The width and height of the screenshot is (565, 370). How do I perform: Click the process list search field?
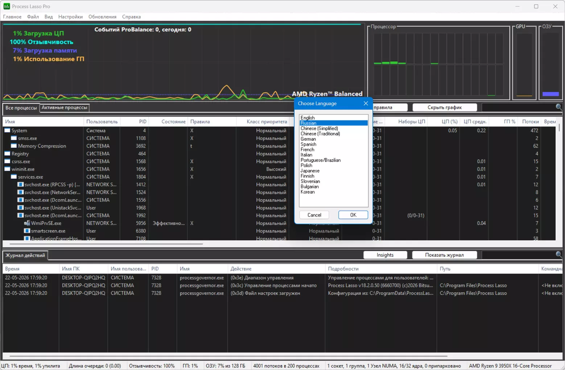(519, 107)
